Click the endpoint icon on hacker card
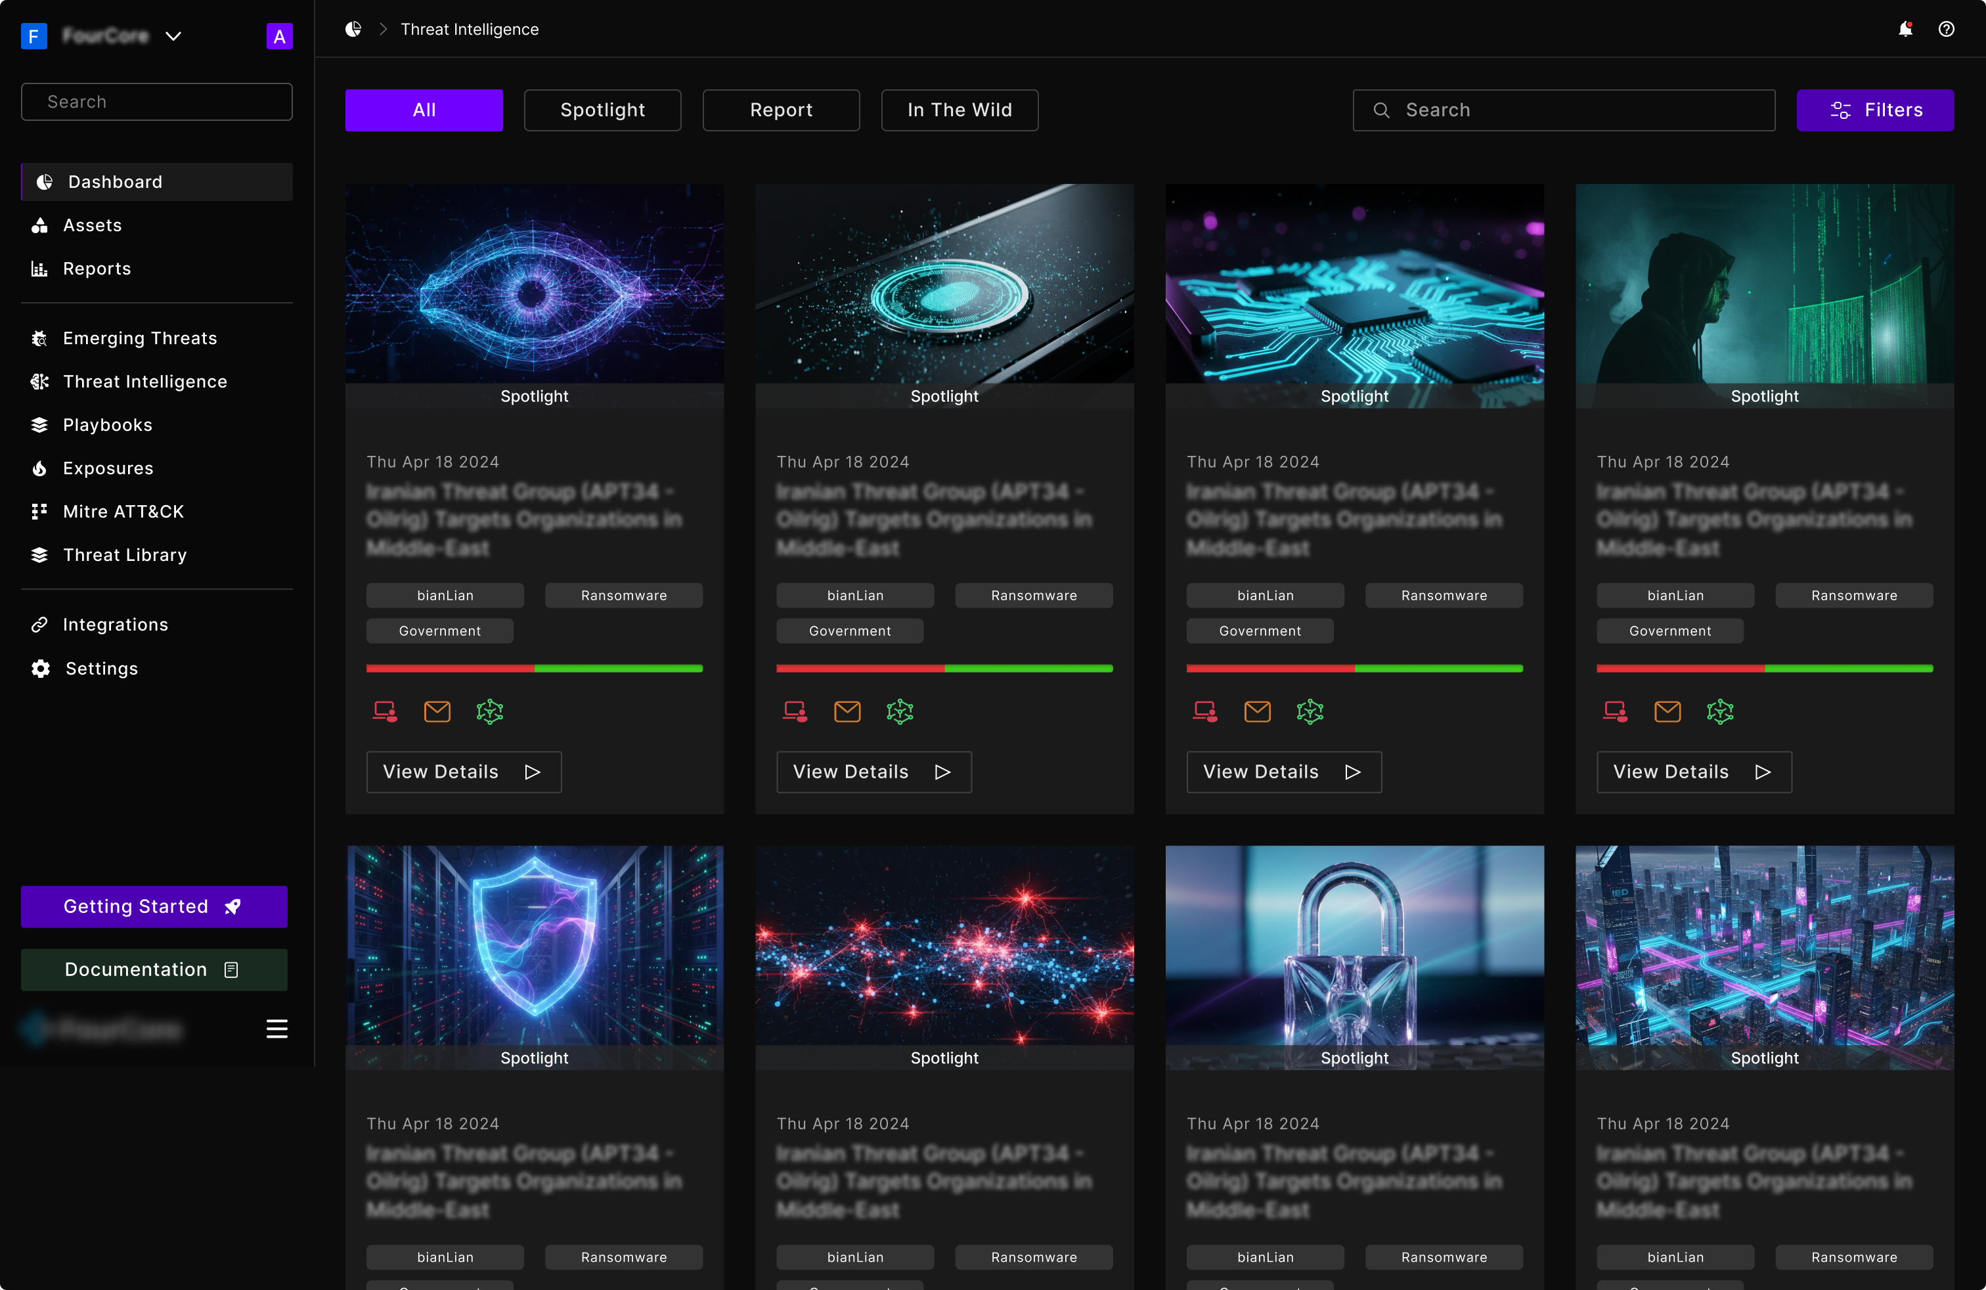This screenshot has height=1290, width=1986. pyautogui.click(x=1616, y=711)
